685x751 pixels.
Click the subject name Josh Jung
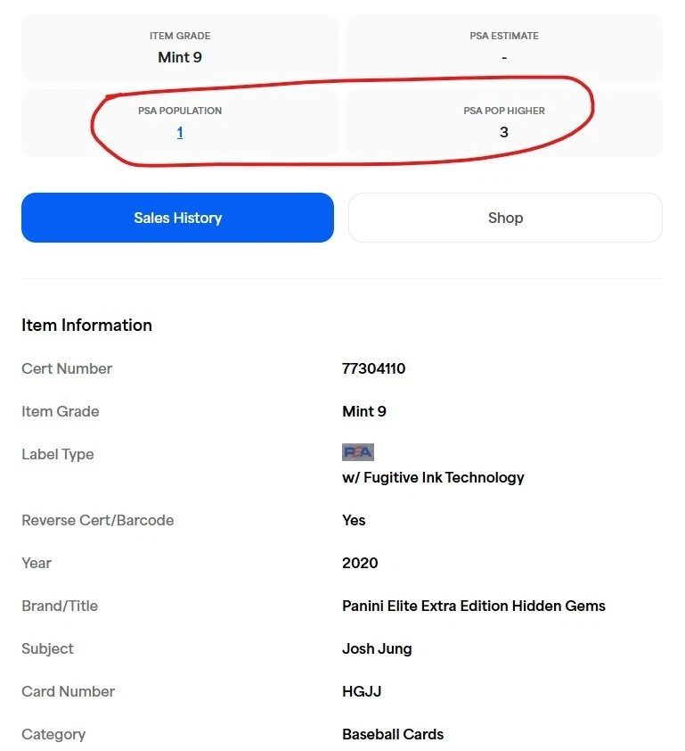tap(377, 648)
